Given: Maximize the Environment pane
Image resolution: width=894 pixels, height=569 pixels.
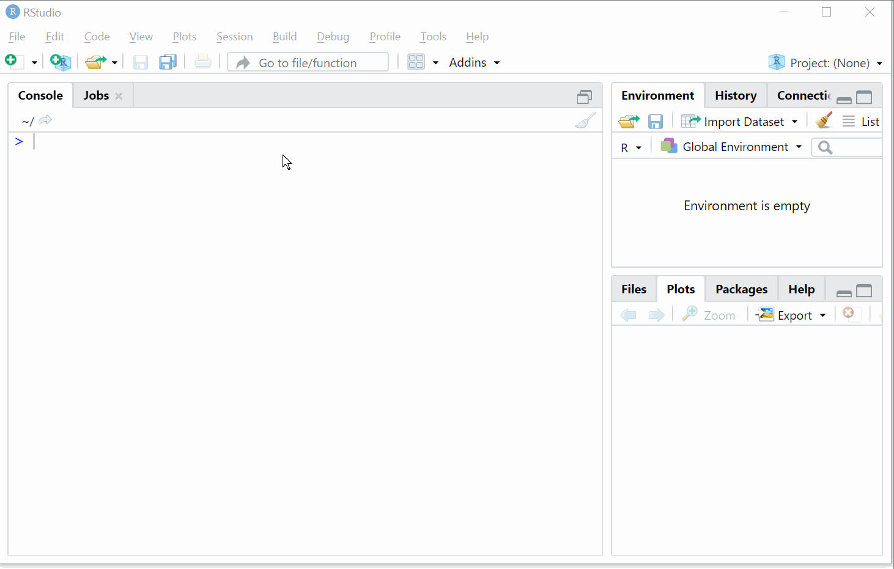Looking at the screenshot, I should click(x=864, y=97).
